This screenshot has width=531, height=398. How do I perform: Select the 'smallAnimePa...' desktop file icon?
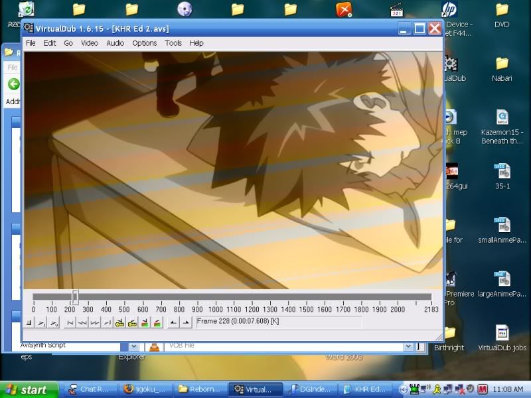pos(502,230)
